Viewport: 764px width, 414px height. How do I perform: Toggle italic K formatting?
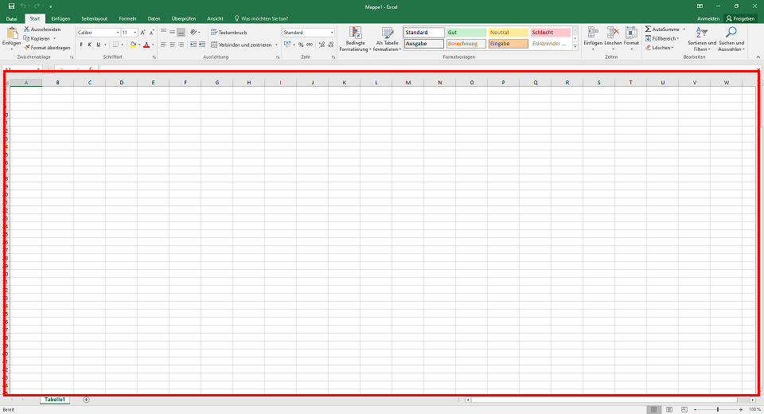coord(90,45)
